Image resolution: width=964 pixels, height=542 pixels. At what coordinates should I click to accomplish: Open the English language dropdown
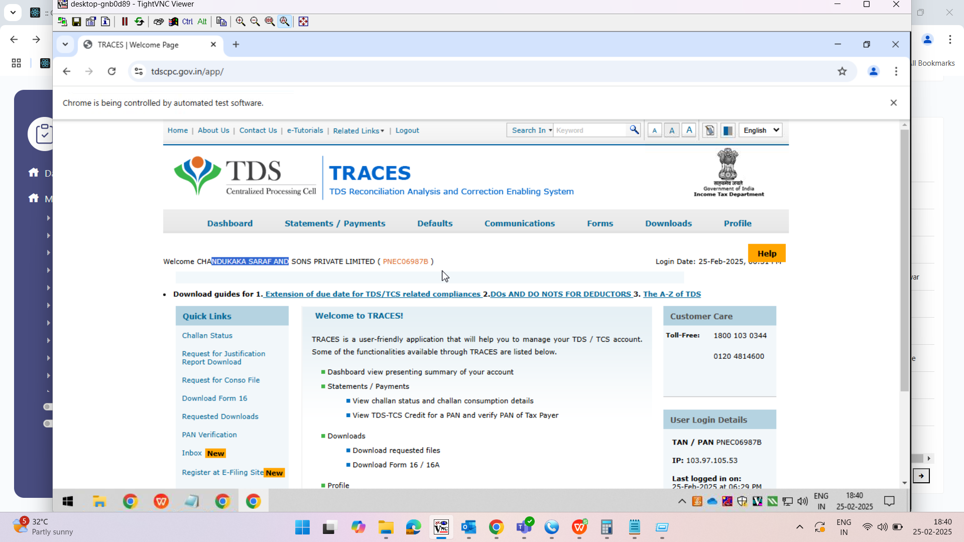point(761,130)
